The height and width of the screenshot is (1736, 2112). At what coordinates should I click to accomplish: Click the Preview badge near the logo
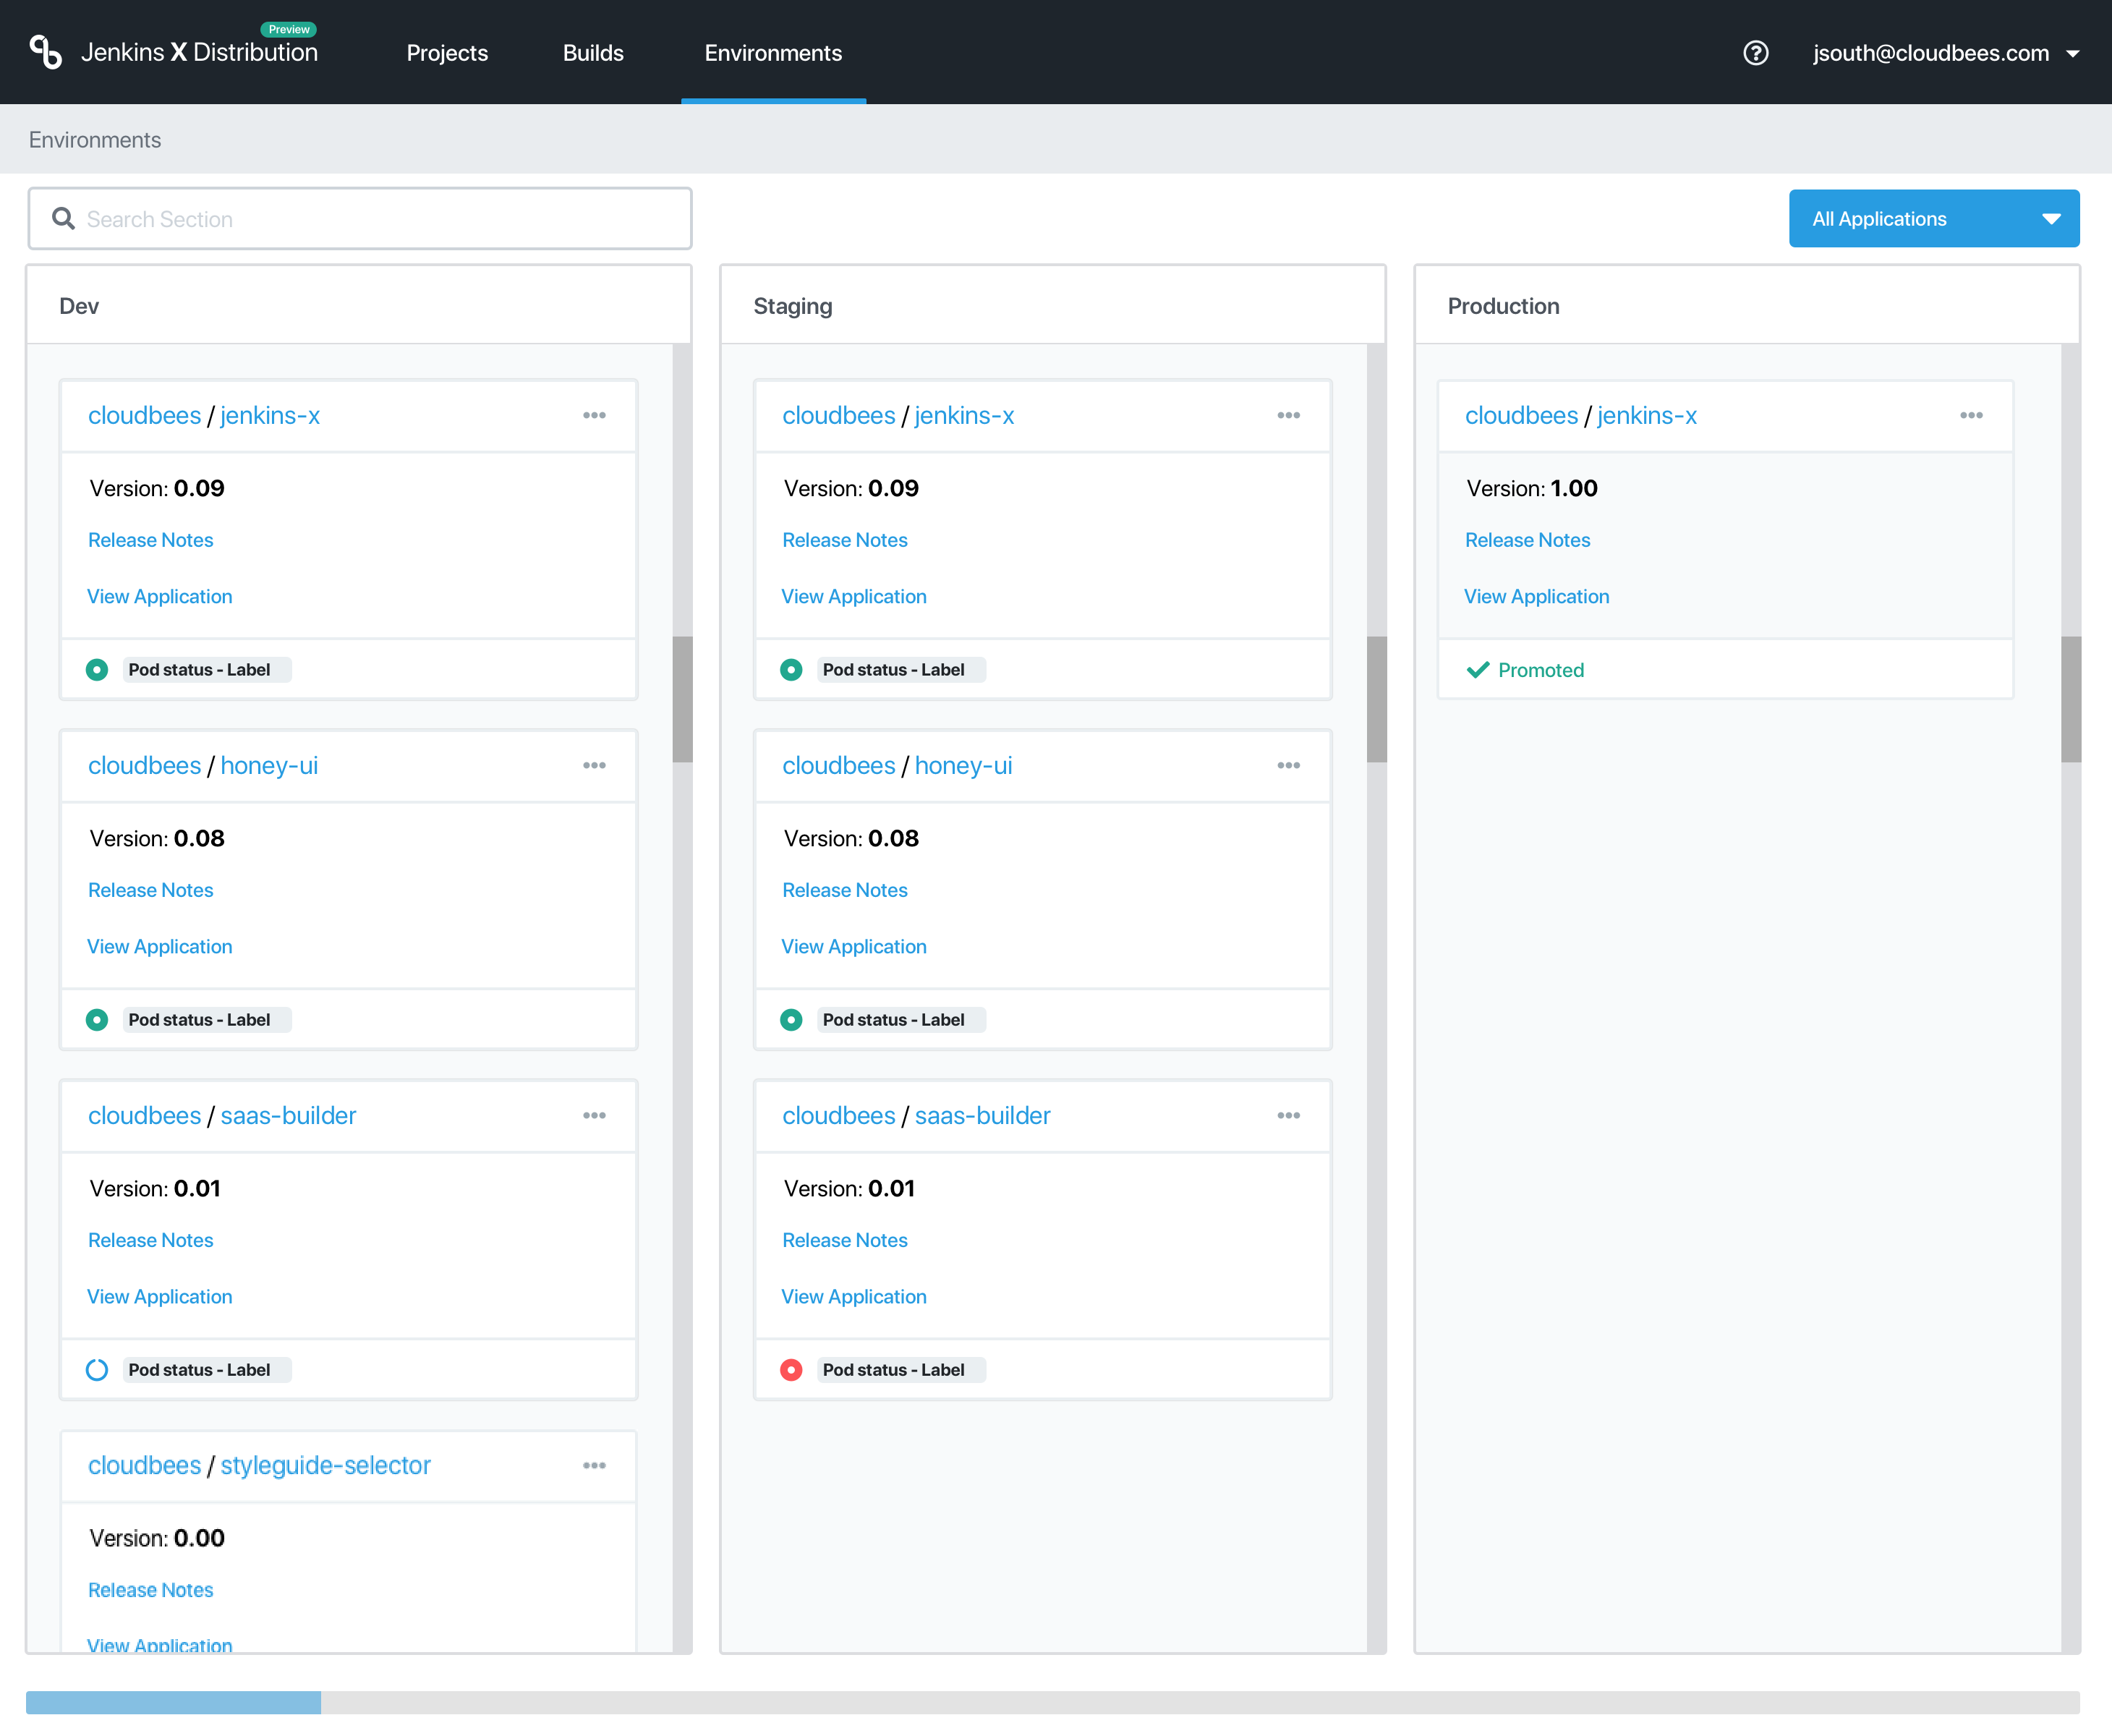[289, 29]
